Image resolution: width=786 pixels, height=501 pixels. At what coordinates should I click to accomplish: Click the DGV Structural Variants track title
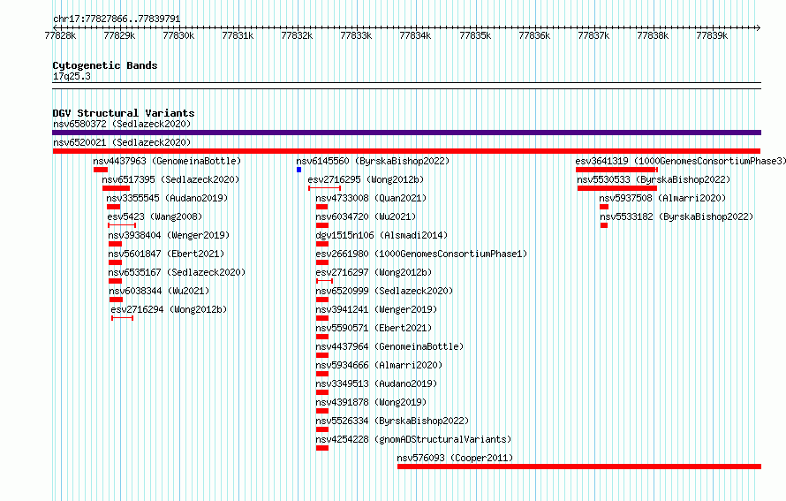point(124,113)
